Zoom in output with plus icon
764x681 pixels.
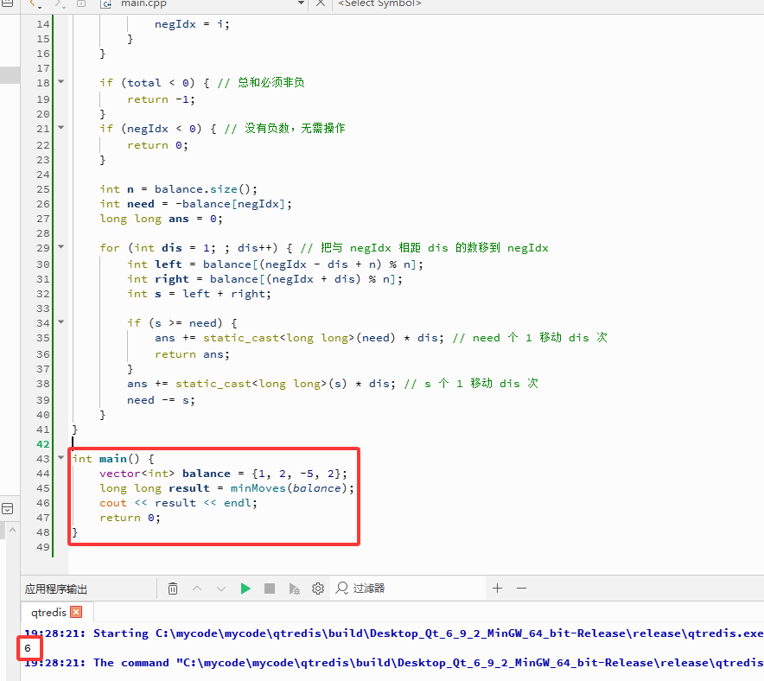click(x=497, y=589)
